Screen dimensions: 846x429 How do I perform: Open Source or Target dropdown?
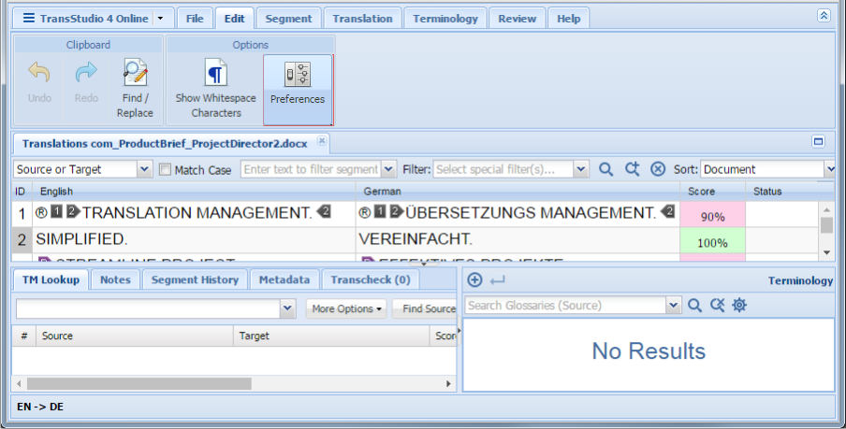[x=144, y=169]
